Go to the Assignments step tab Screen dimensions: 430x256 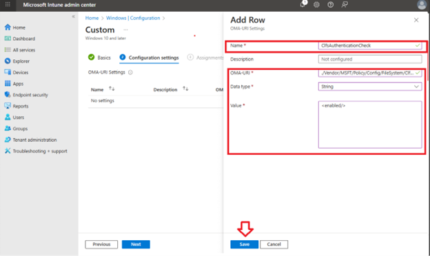click(205, 58)
